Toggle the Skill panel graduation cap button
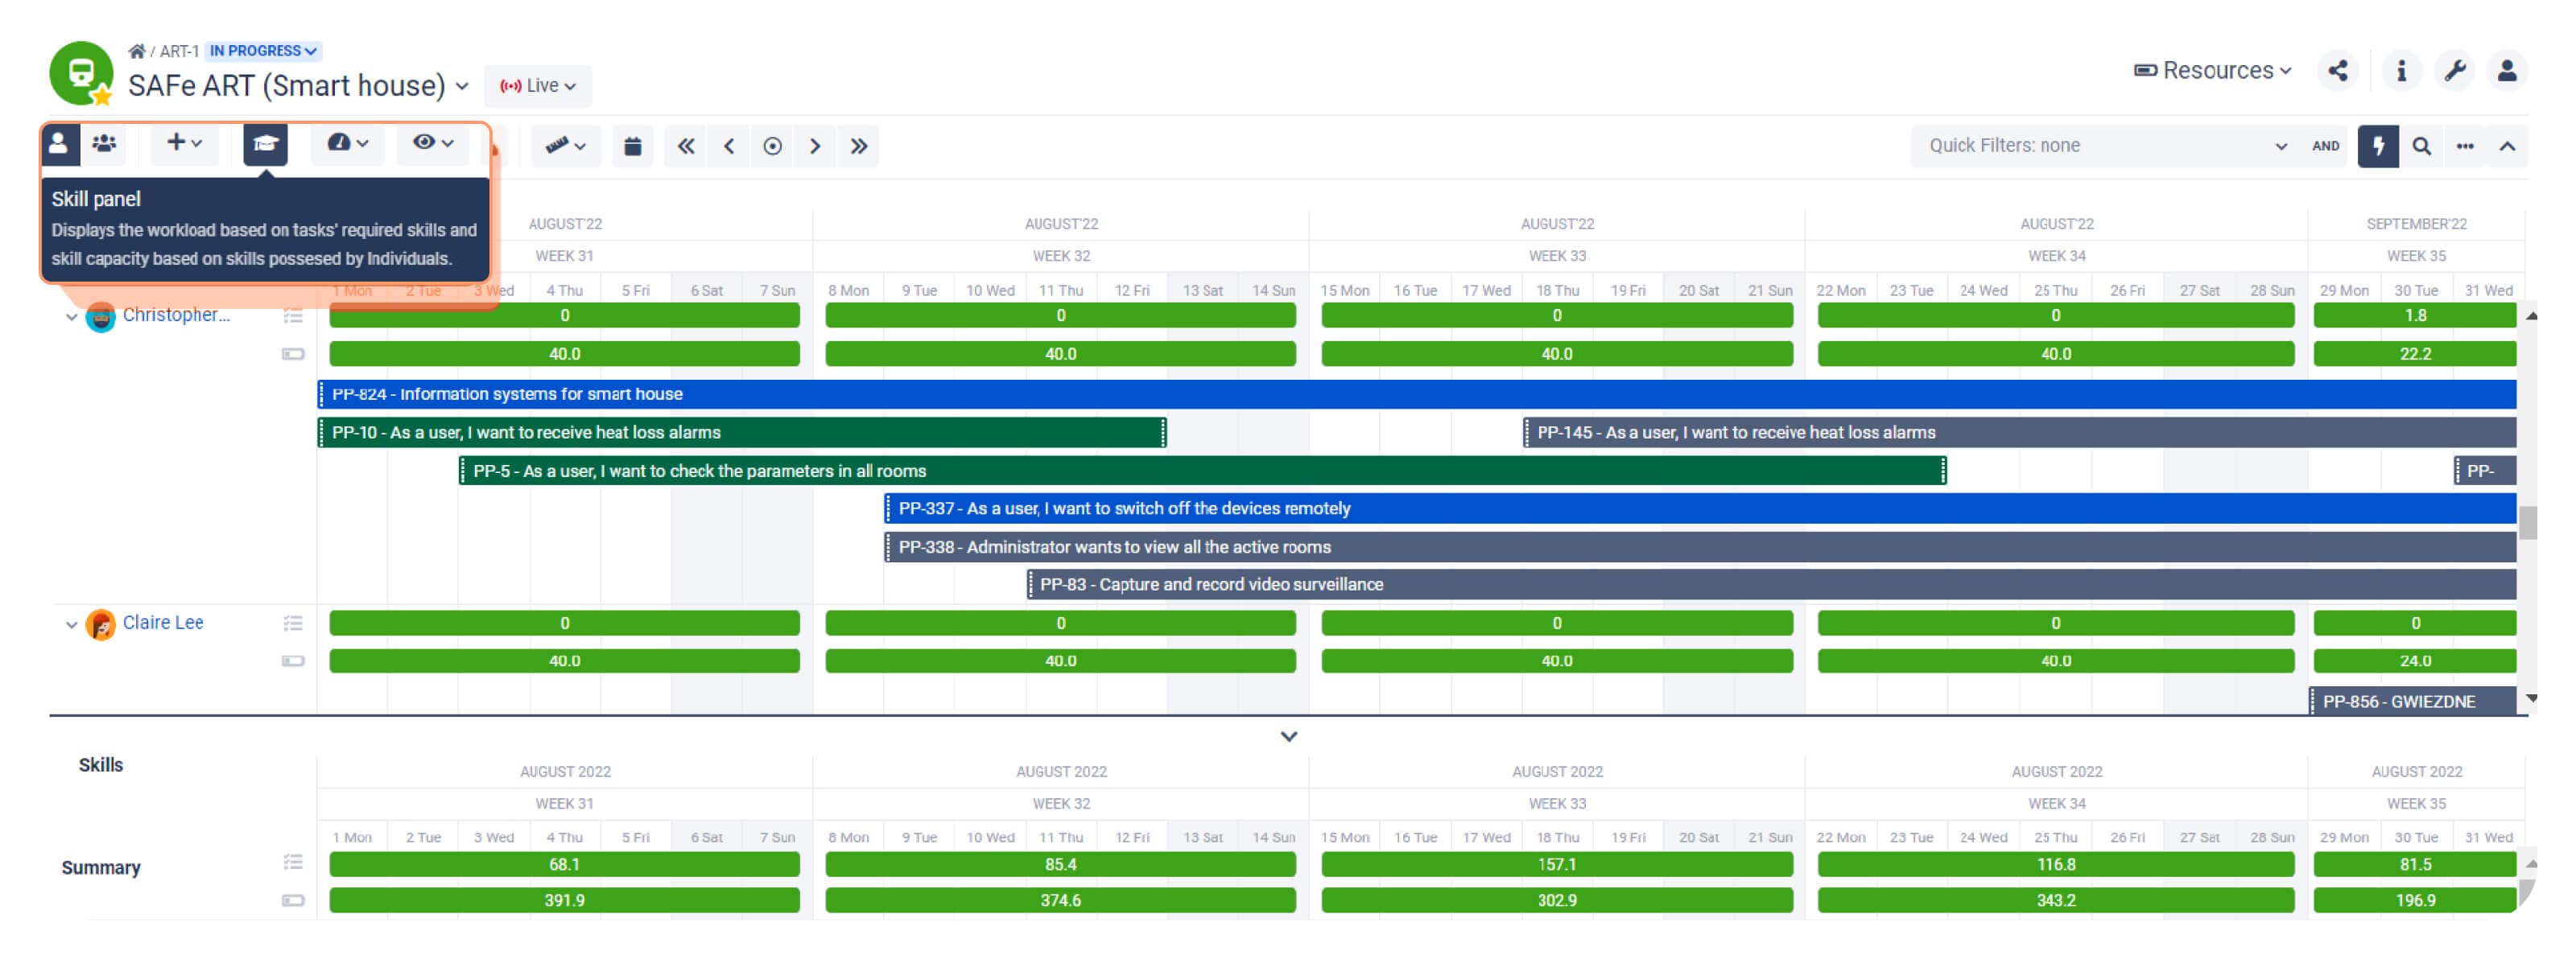Viewport: 2576px width, 959px height. coord(265,145)
